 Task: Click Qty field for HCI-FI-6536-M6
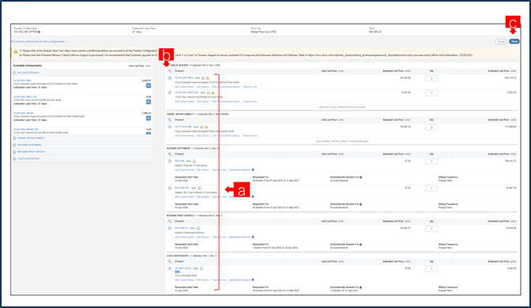pyautogui.click(x=431, y=127)
